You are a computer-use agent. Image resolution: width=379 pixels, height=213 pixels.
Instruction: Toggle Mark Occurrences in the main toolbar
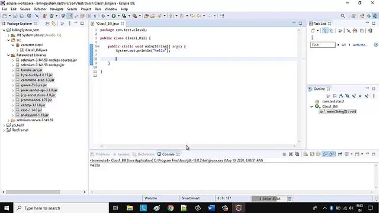70,16
